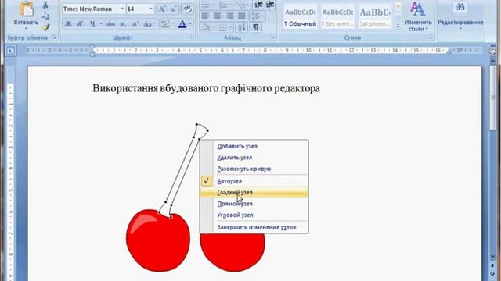Click the Copy icon in the clipboard group

pyautogui.click(x=45, y=16)
